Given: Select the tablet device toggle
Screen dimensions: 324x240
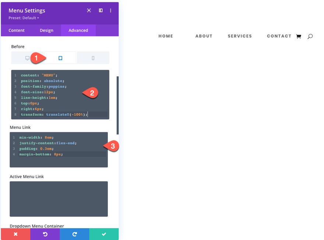Looking at the screenshot, I should pos(60,58).
